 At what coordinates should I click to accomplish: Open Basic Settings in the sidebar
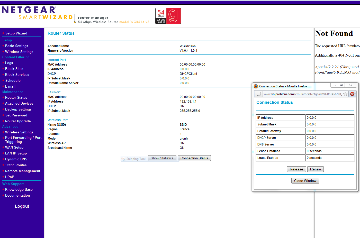tap(17, 46)
